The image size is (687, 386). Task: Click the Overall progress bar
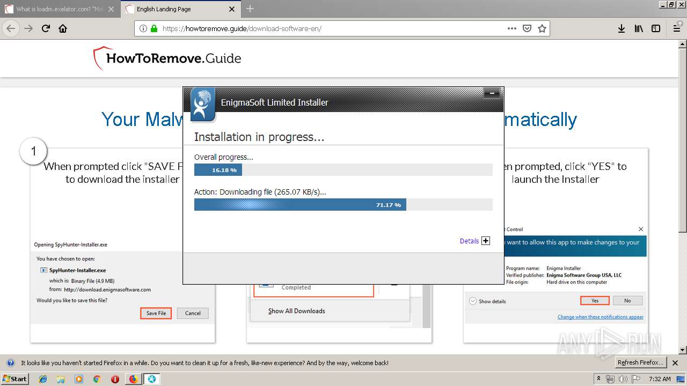coord(343,170)
